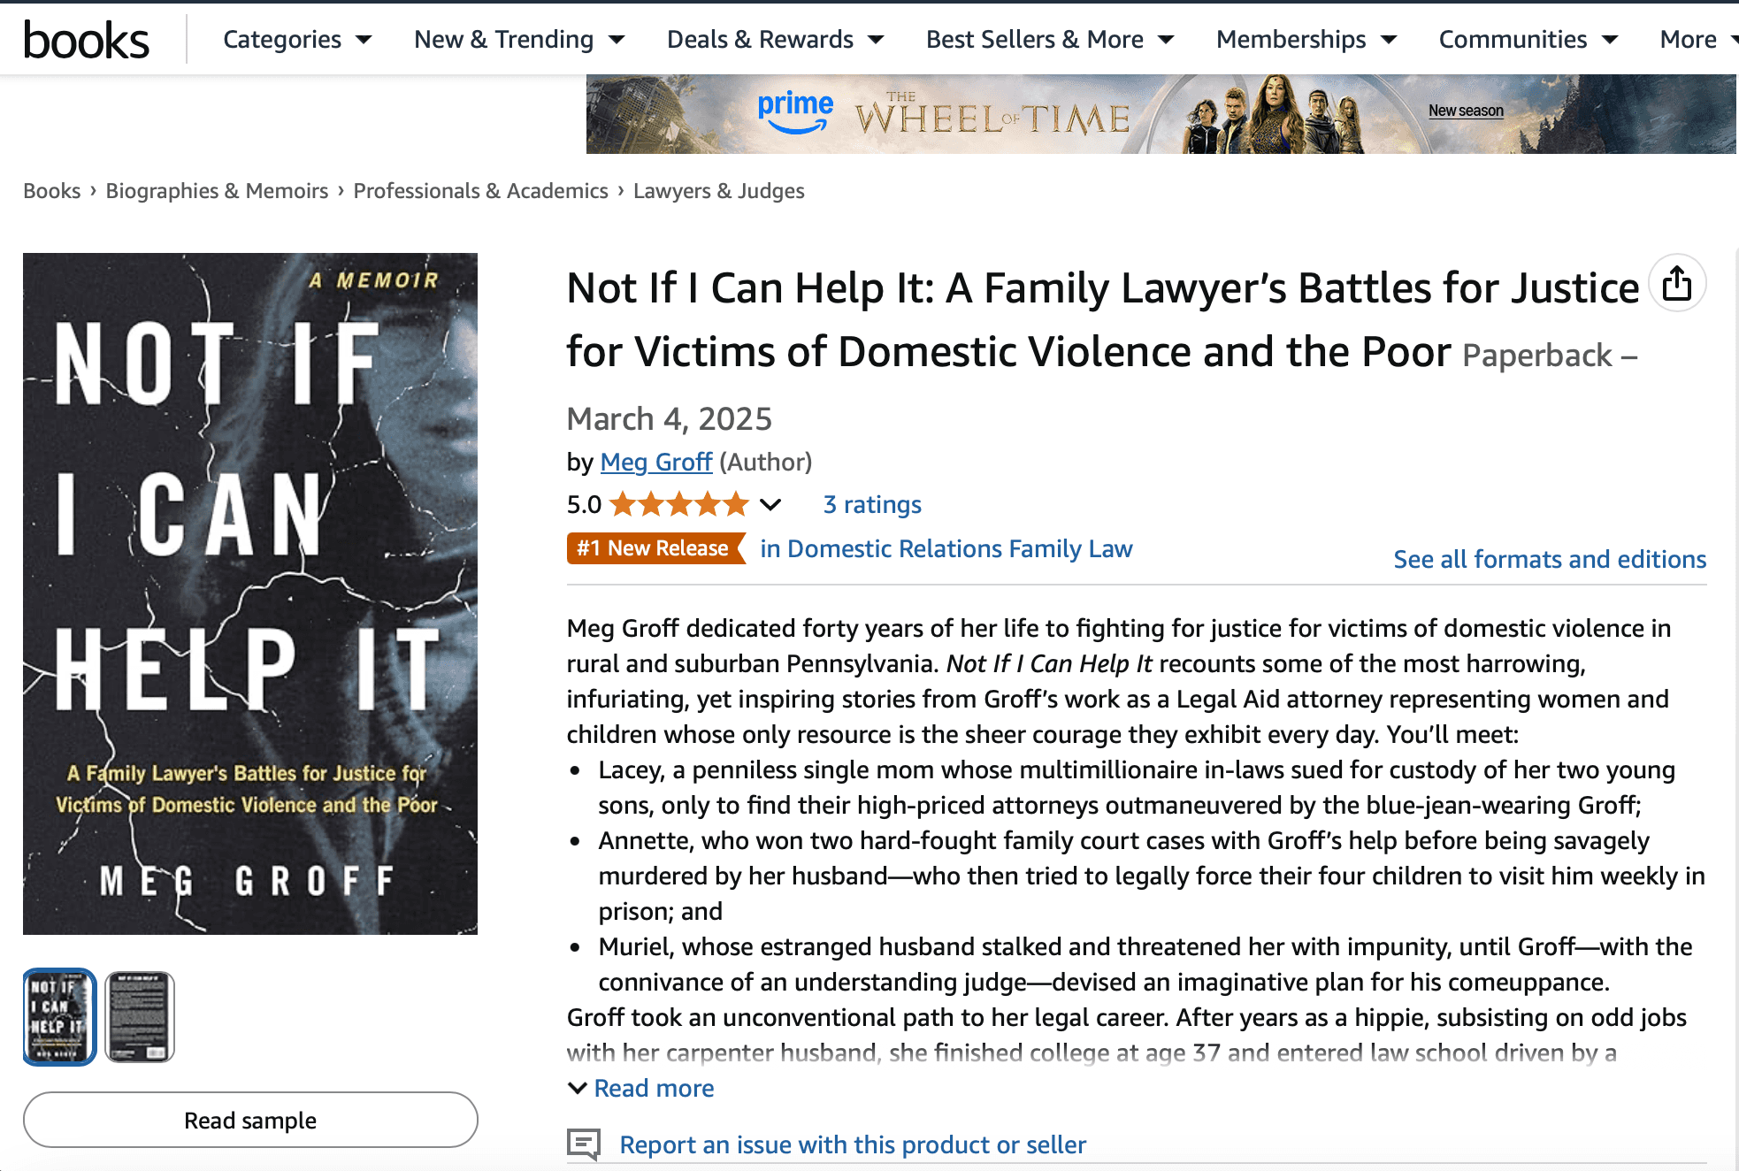Open the New & Trending menu
Image resolution: width=1739 pixels, height=1171 pixels.
point(518,40)
